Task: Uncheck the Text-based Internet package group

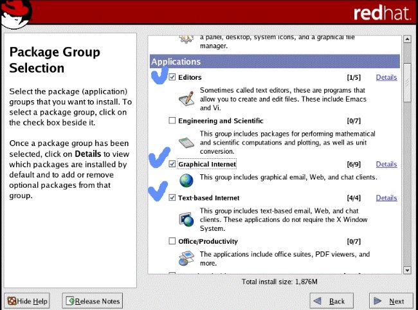Action: coord(172,197)
